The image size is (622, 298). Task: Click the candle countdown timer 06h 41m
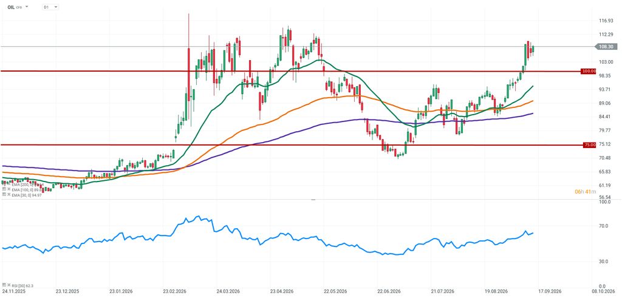coord(585,192)
